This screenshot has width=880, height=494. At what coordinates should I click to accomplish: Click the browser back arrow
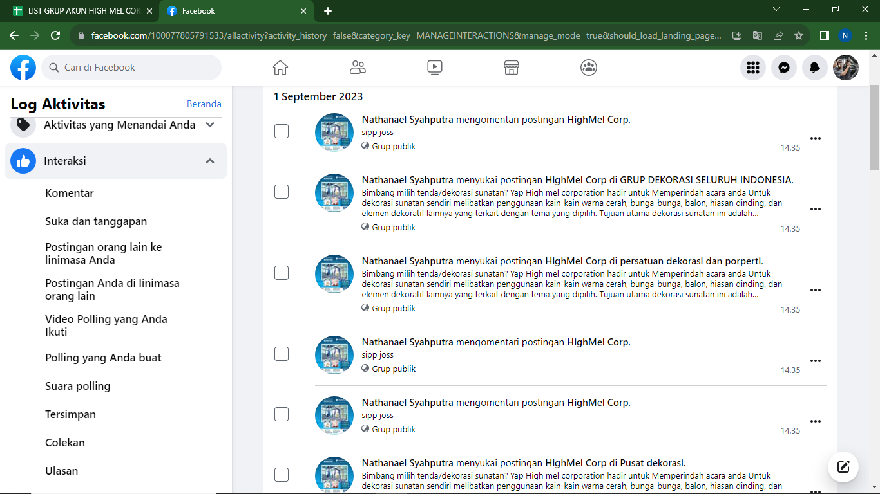coord(14,35)
